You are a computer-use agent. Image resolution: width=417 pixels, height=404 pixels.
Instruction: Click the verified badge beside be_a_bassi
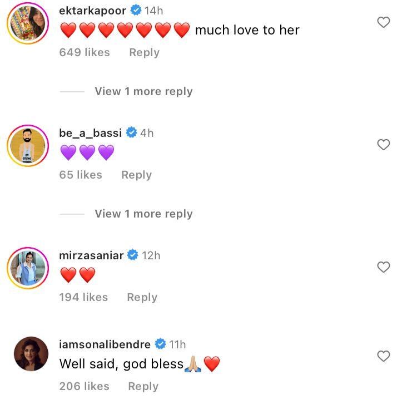(x=132, y=133)
